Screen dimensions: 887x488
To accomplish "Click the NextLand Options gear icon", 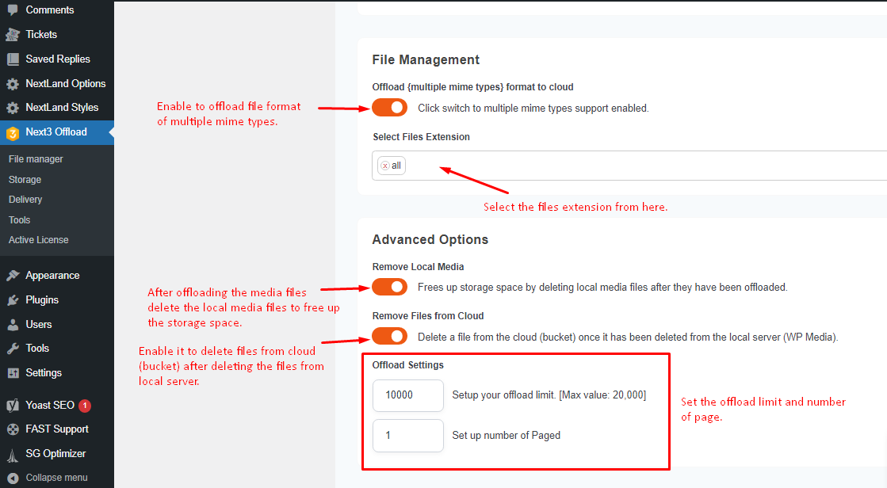I will point(13,83).
